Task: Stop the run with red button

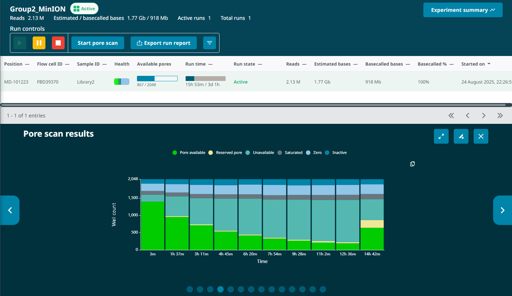Action: pyautogui.click(x=58, y=43)
